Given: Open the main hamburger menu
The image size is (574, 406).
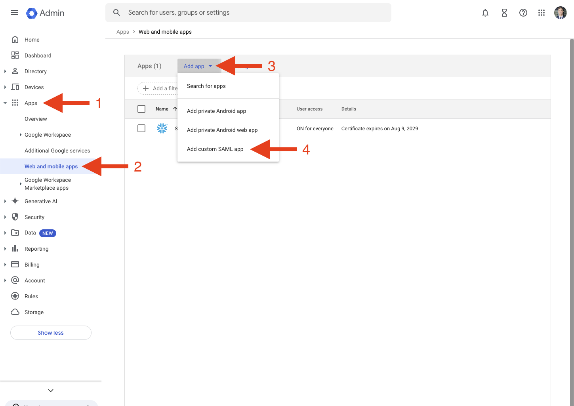Looking at the screenshot, I should [x=14, y=13].
